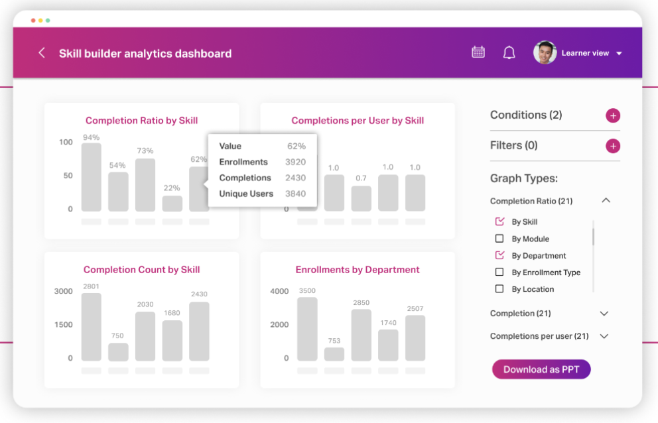
Task: Add a filter with the plus icon
Action: click(613, 146)
